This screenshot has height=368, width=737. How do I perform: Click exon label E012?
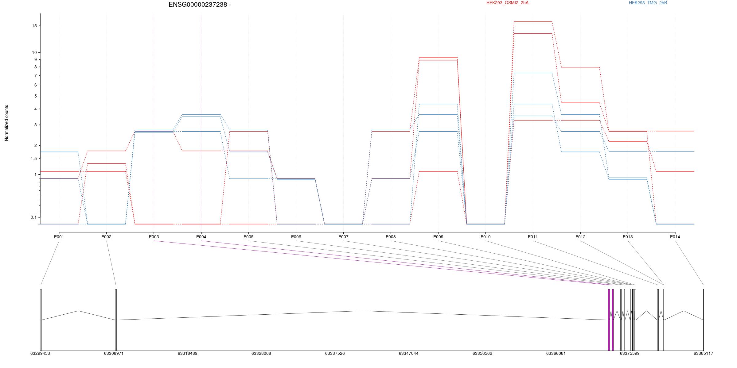click(580, 237)
